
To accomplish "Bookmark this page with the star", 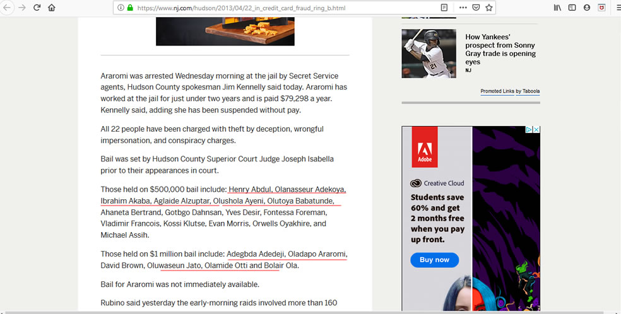I will (x=489, y=8).
